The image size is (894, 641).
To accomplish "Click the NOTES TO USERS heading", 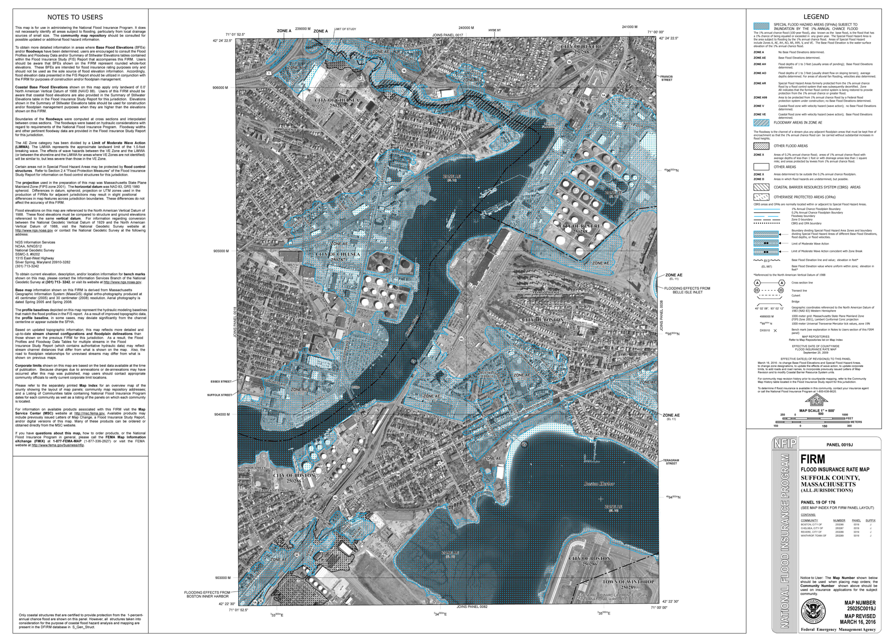I will tap(75, 17).
